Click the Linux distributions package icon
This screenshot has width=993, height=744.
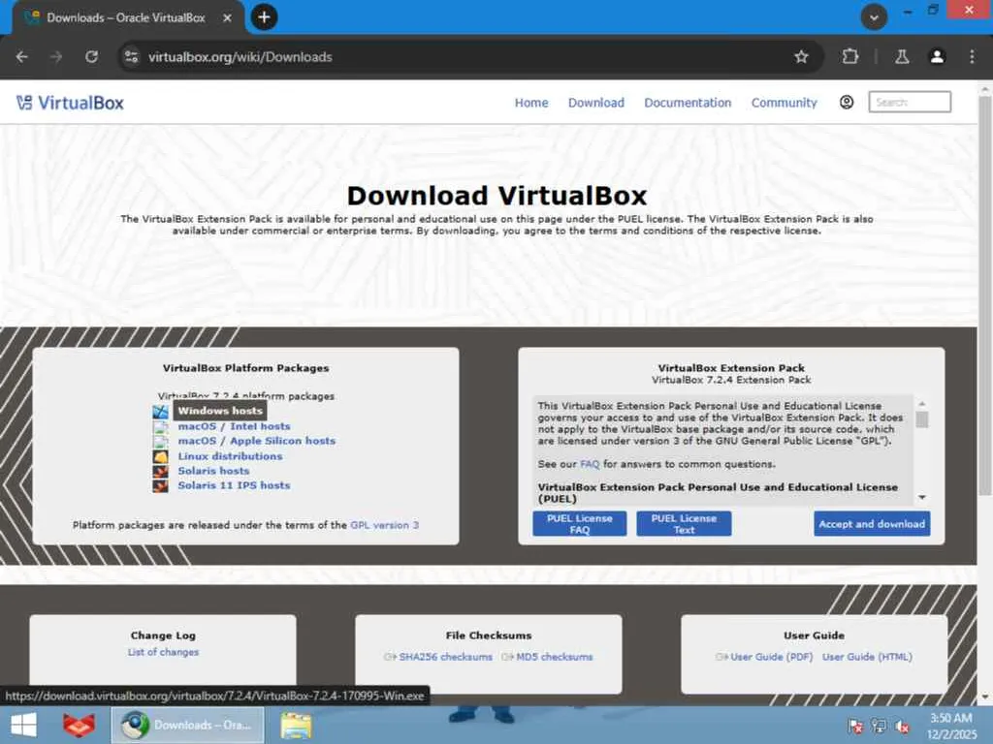(160, 456)
